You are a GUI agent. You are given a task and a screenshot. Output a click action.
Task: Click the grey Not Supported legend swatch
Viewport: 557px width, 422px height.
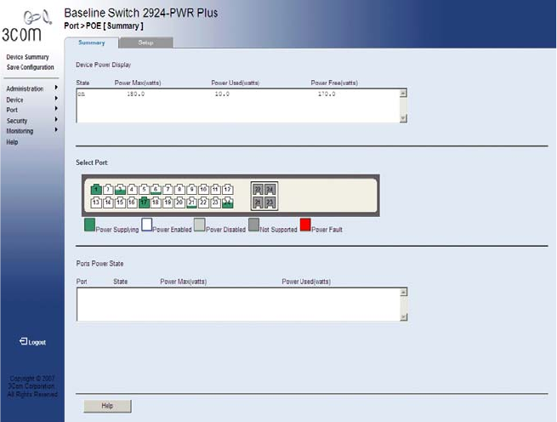click(x=253, y=225)
